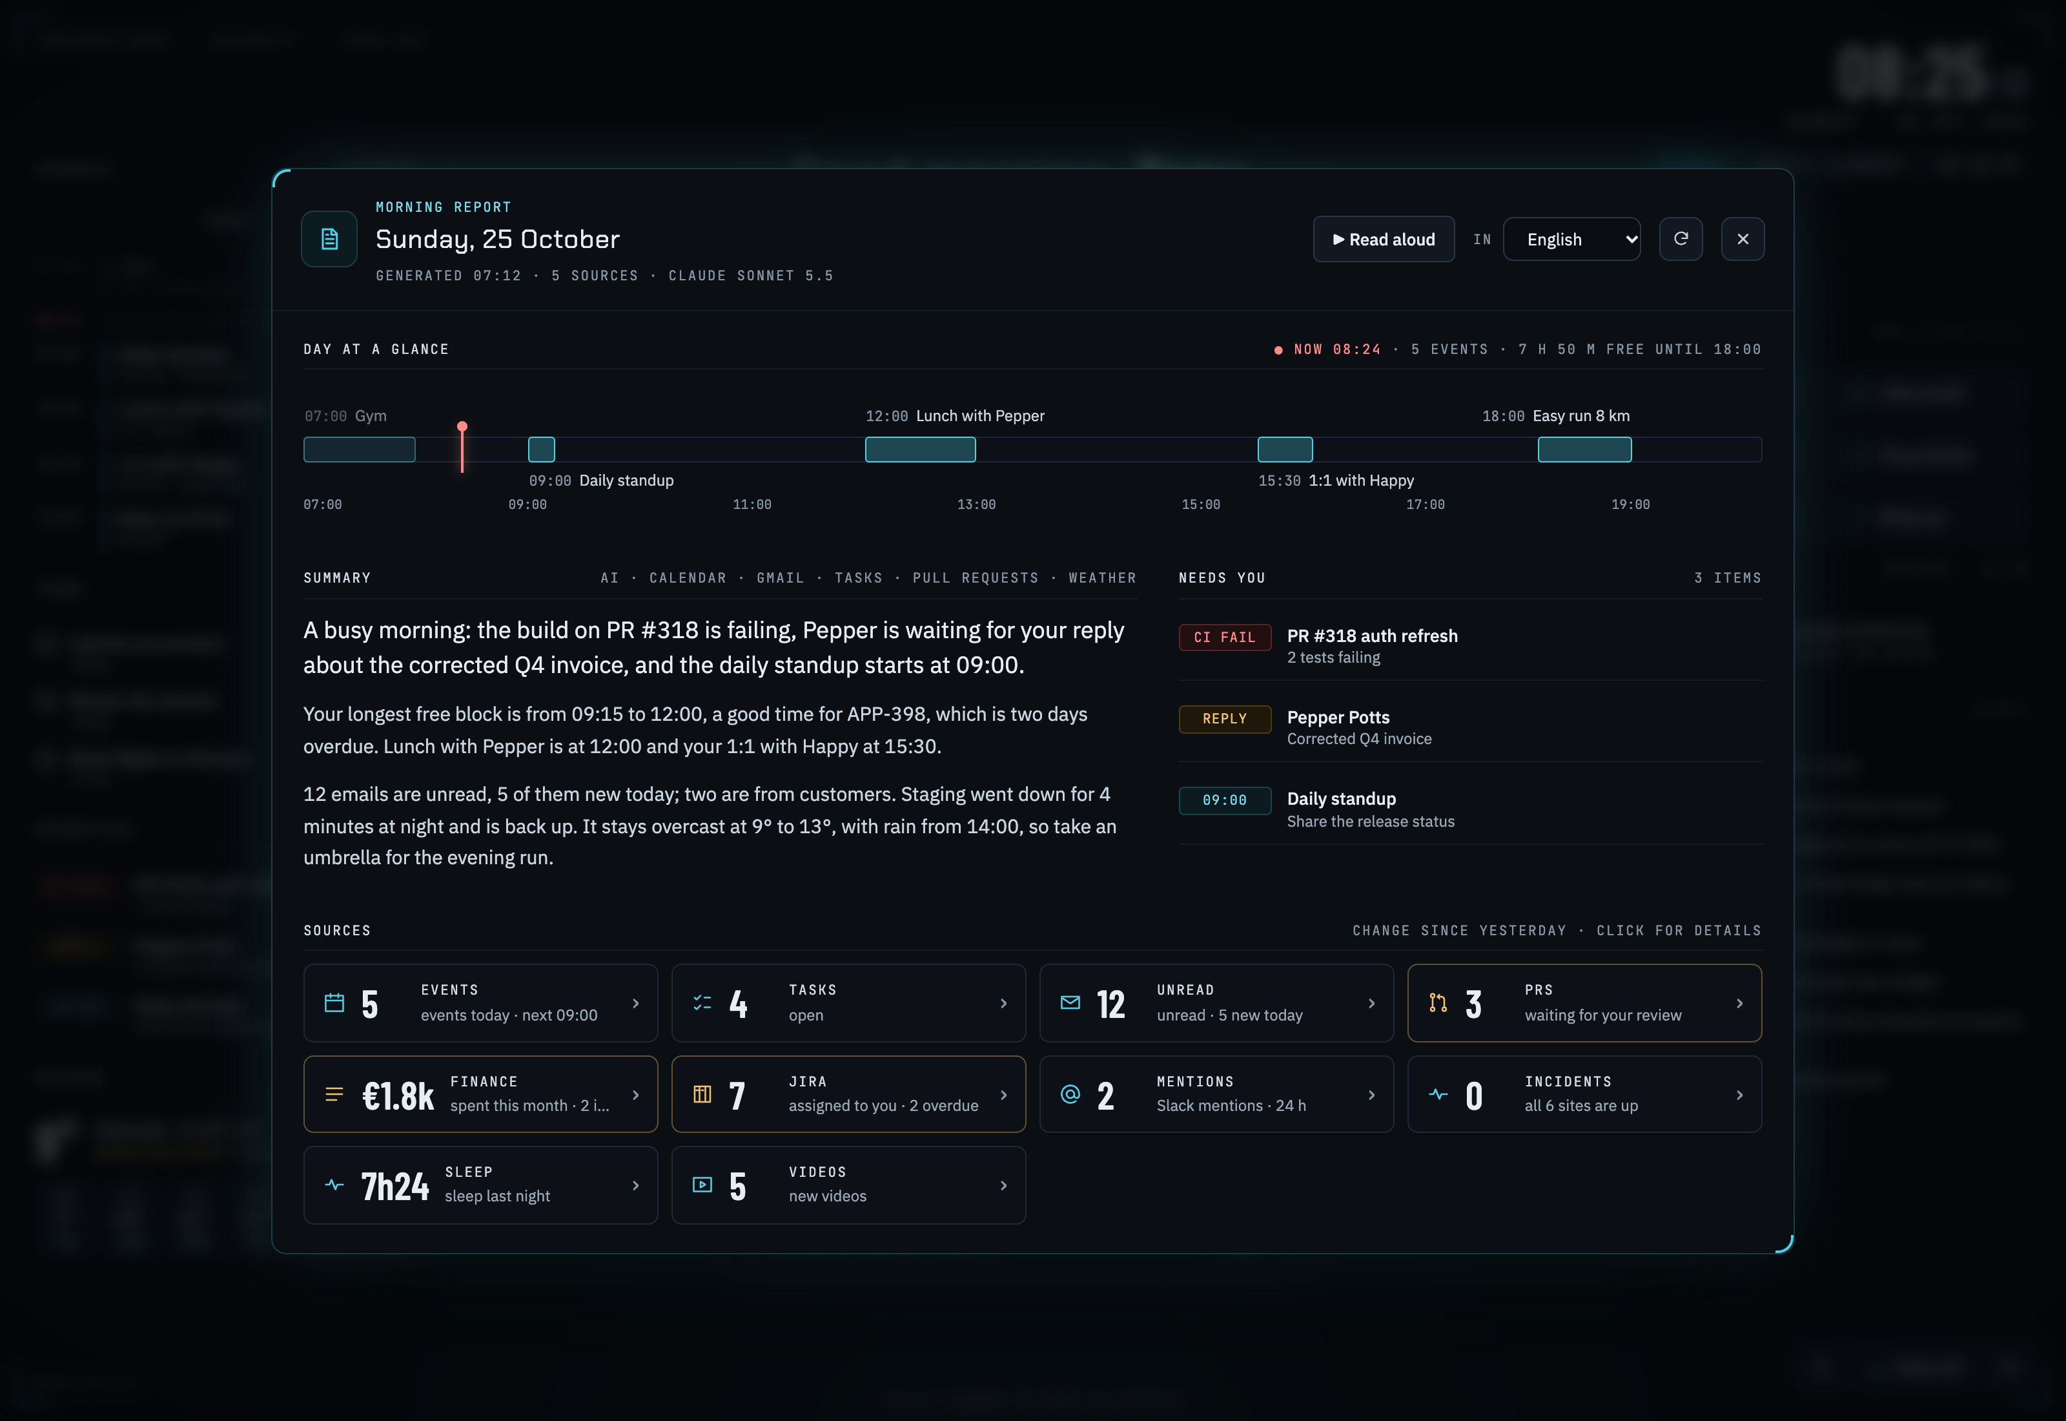Select the Gym block on timeline
Viewport: 2066px width, 1421px height.
(360, 450)
